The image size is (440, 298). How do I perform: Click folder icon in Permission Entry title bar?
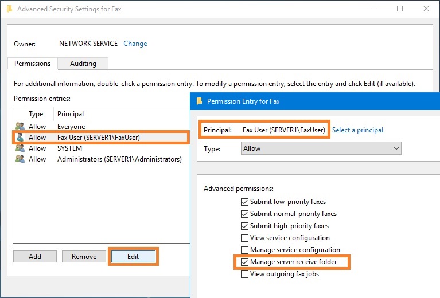[199, 101]
